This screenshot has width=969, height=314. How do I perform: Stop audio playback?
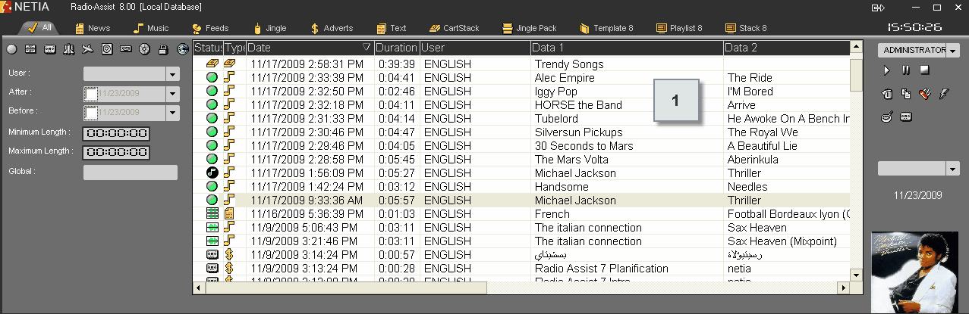click(924, 70)
